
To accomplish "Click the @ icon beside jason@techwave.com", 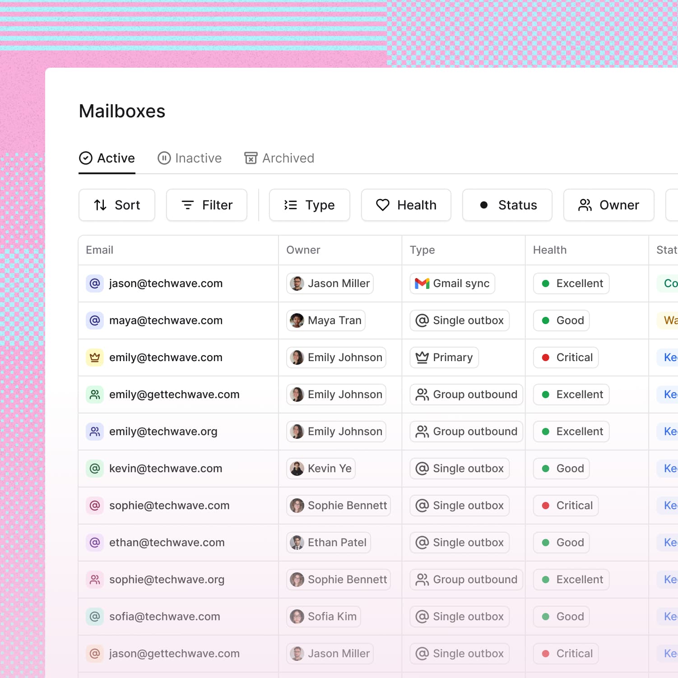I will [x=95, y=283].
